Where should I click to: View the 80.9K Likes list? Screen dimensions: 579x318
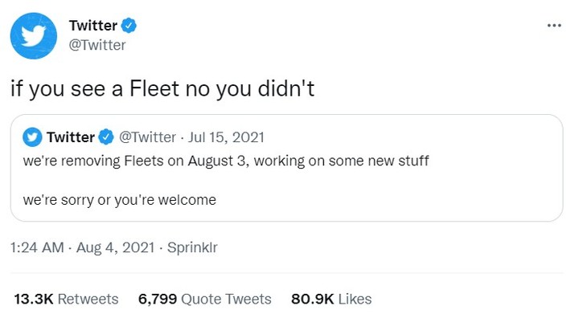pos(331,299)
